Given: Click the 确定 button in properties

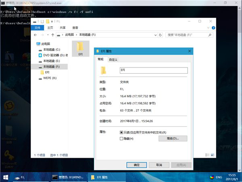Looking at the screenshot, I should pyautogui.click(x=136, y=165).
